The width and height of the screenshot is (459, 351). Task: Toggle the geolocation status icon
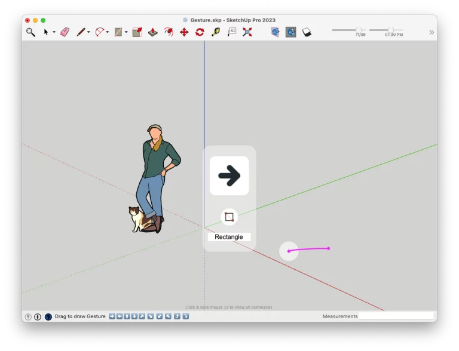point(28,316)
